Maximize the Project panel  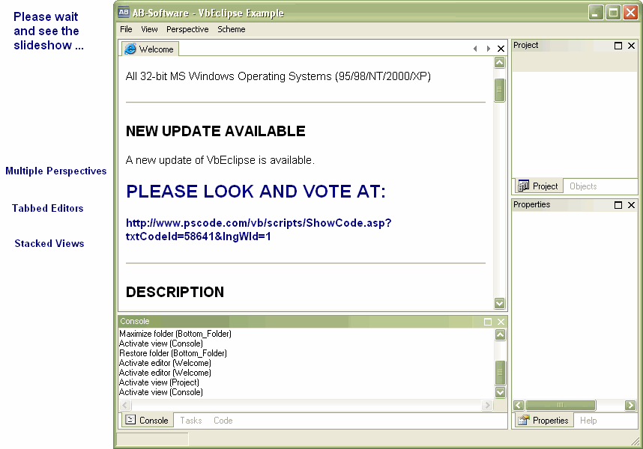tap(618, 46)
